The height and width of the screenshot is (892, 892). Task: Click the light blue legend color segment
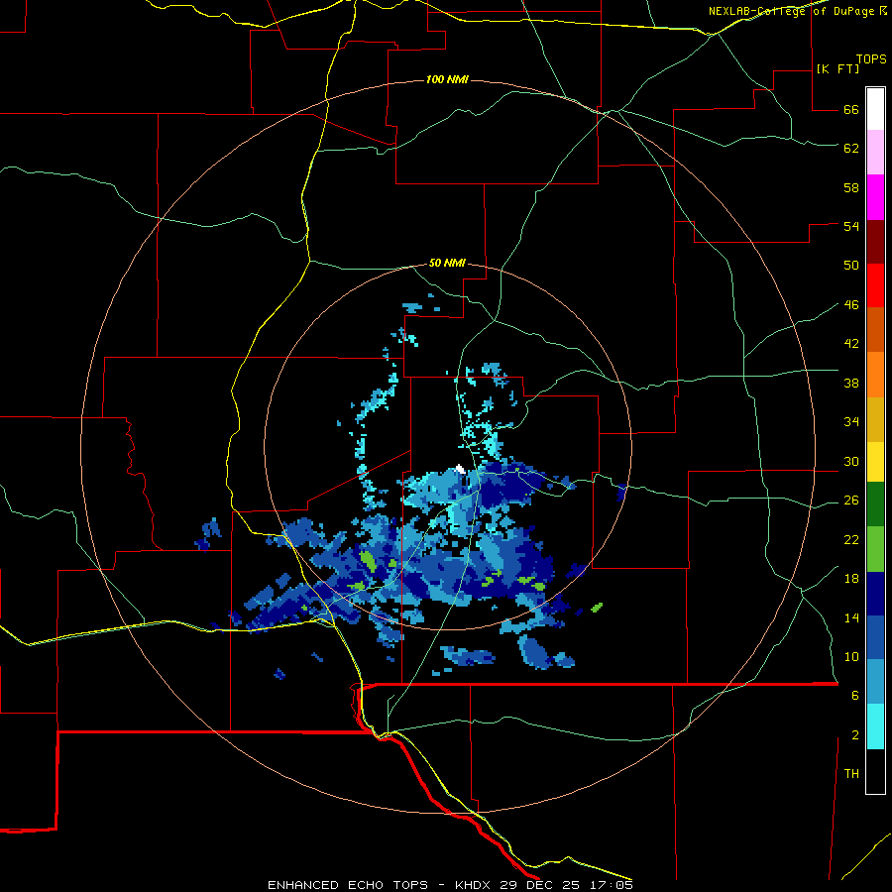(875, 682)
